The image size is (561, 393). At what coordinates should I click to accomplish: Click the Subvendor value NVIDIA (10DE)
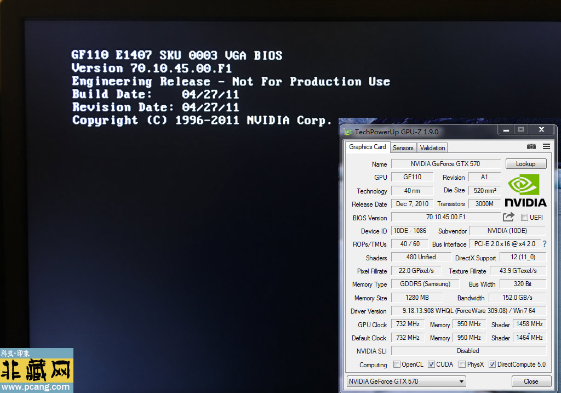[508, 231]
